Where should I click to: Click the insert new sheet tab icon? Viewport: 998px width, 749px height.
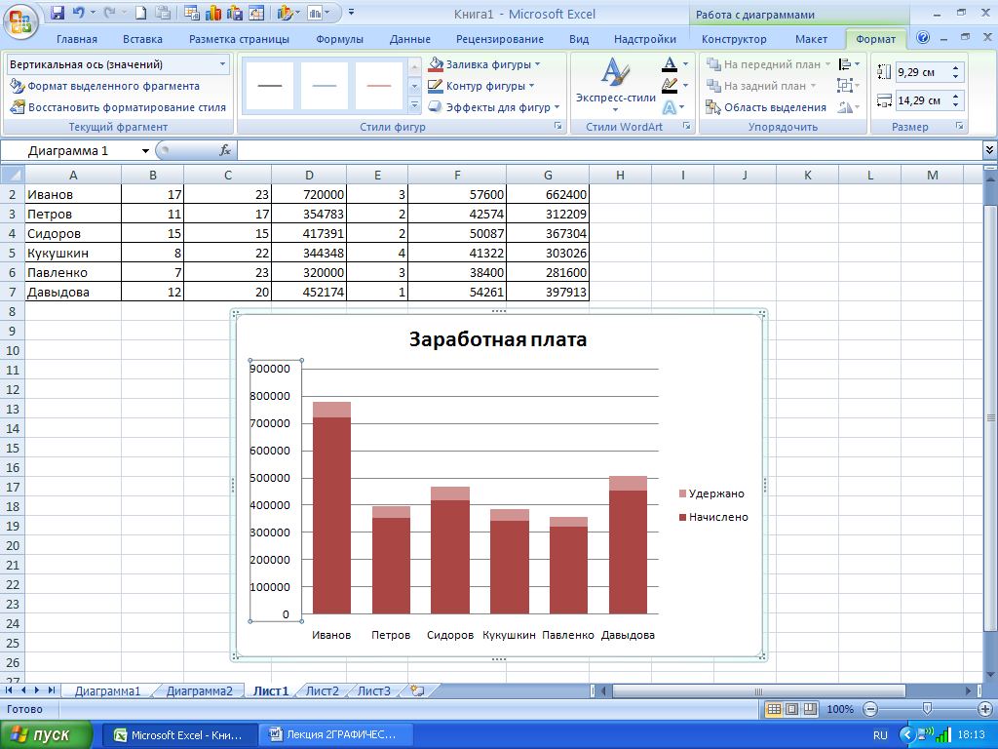[417, 690]
